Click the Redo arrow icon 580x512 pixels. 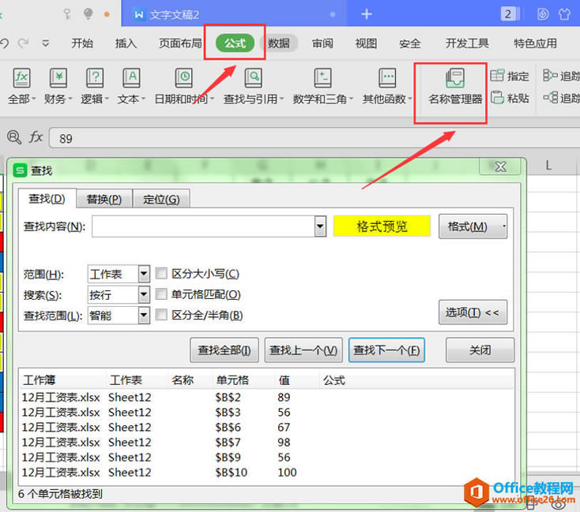[24, 43]
